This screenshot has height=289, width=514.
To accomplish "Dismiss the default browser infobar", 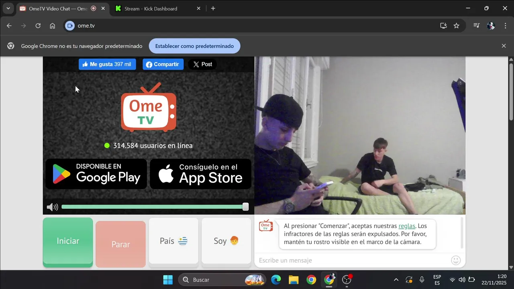I will click(504, 46).
